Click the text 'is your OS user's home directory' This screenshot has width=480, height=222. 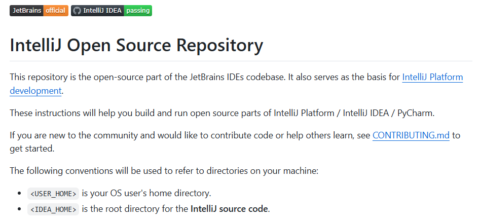coord(145,194)
